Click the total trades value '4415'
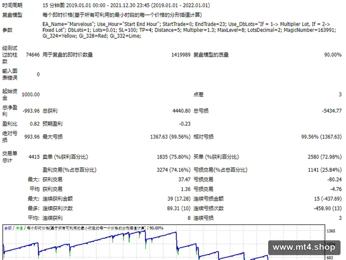This screenshot has width=346, height=260. [34, 157]
